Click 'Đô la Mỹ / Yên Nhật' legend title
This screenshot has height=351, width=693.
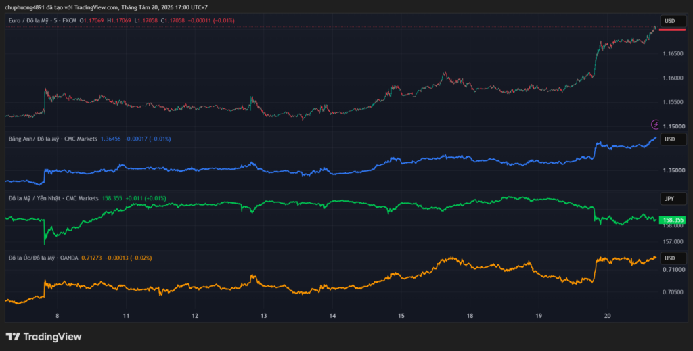pos(35,198)
